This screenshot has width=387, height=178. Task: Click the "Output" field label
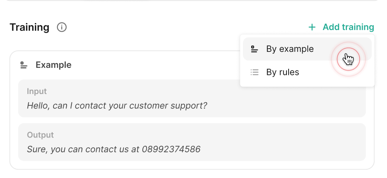(40, 135)
